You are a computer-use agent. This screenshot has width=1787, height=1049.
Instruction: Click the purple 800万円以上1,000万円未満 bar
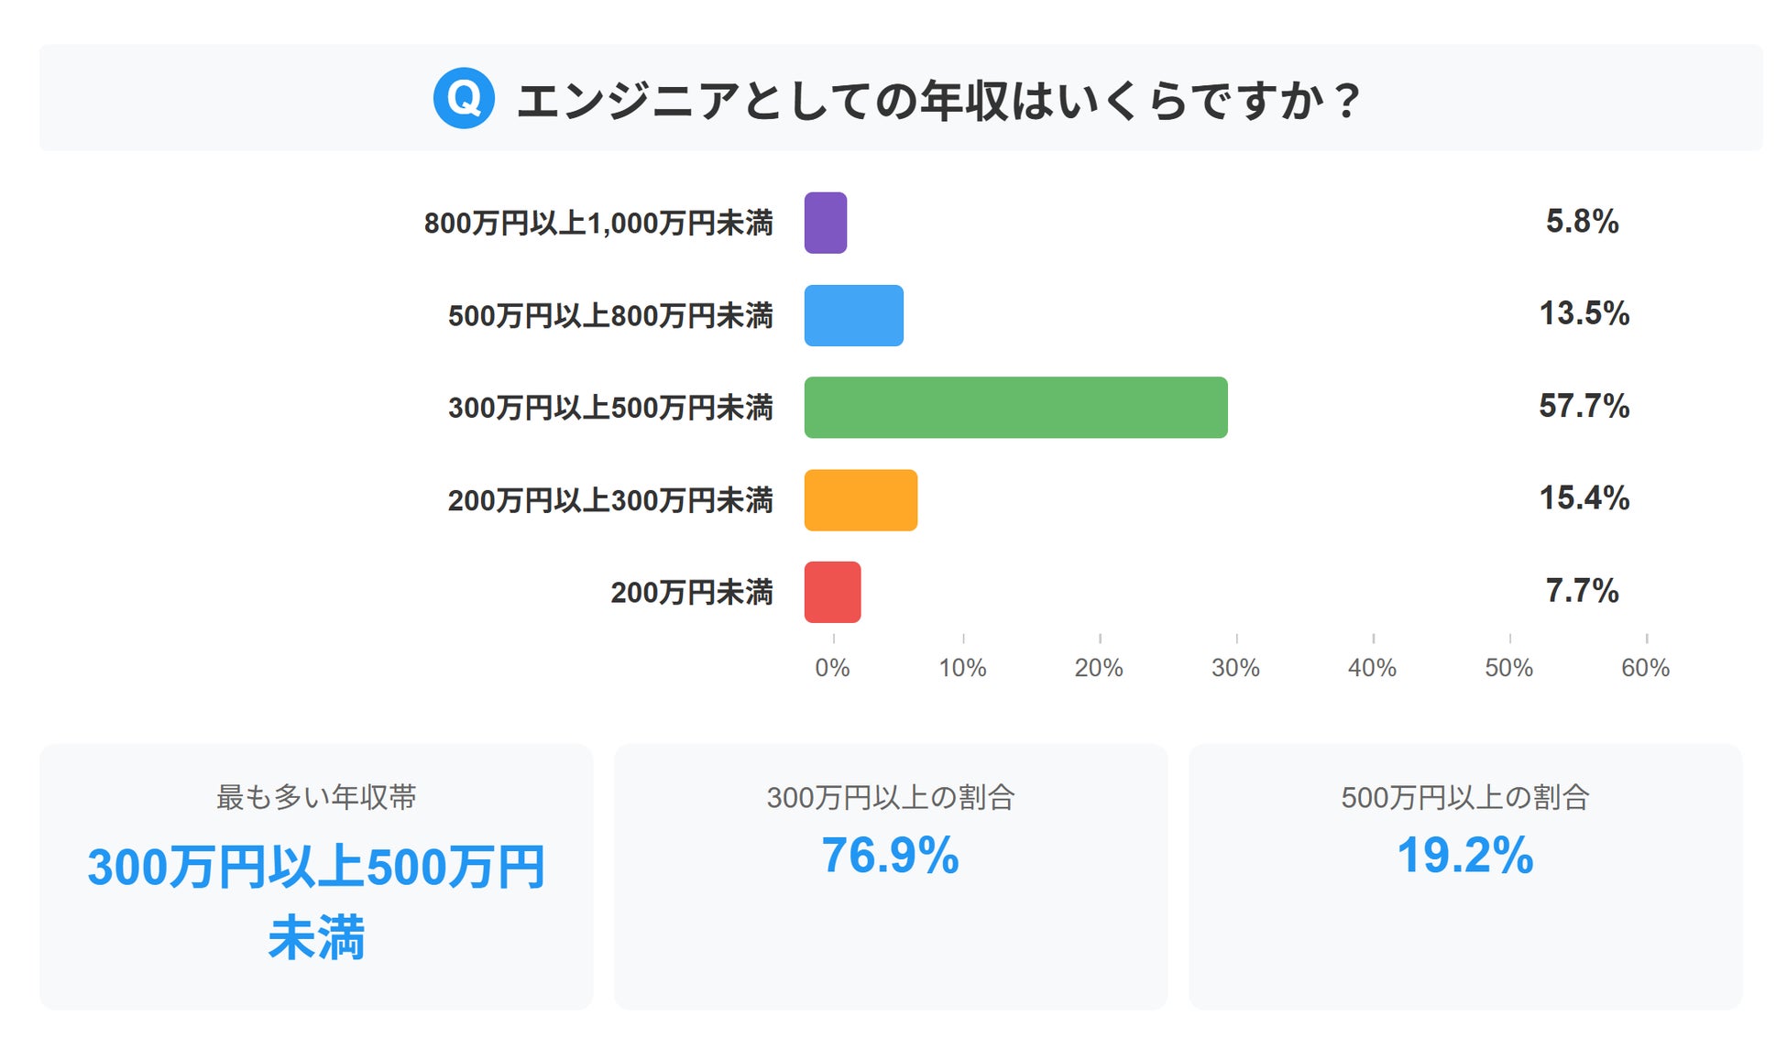pyautogui.click(x=826, y=223)
